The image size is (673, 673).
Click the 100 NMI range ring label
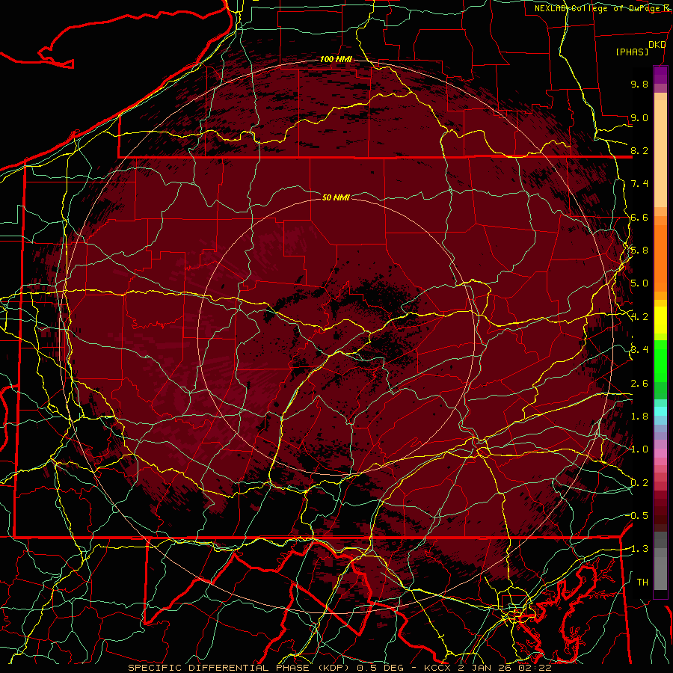tap(336, 59)
